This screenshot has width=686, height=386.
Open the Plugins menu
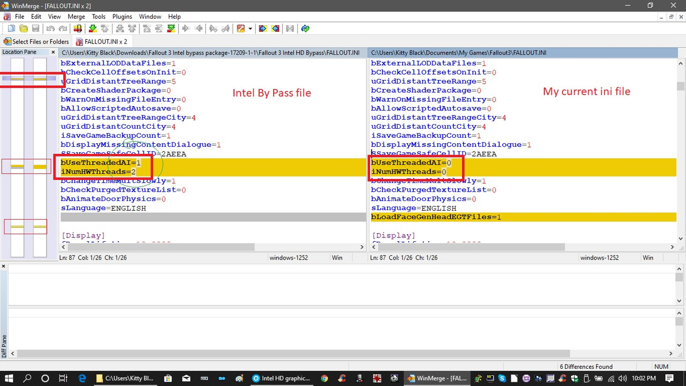point(122,17)
